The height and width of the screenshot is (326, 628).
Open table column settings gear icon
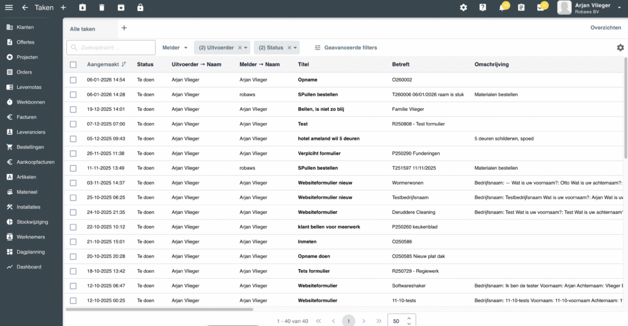click(x=620, y=48)
